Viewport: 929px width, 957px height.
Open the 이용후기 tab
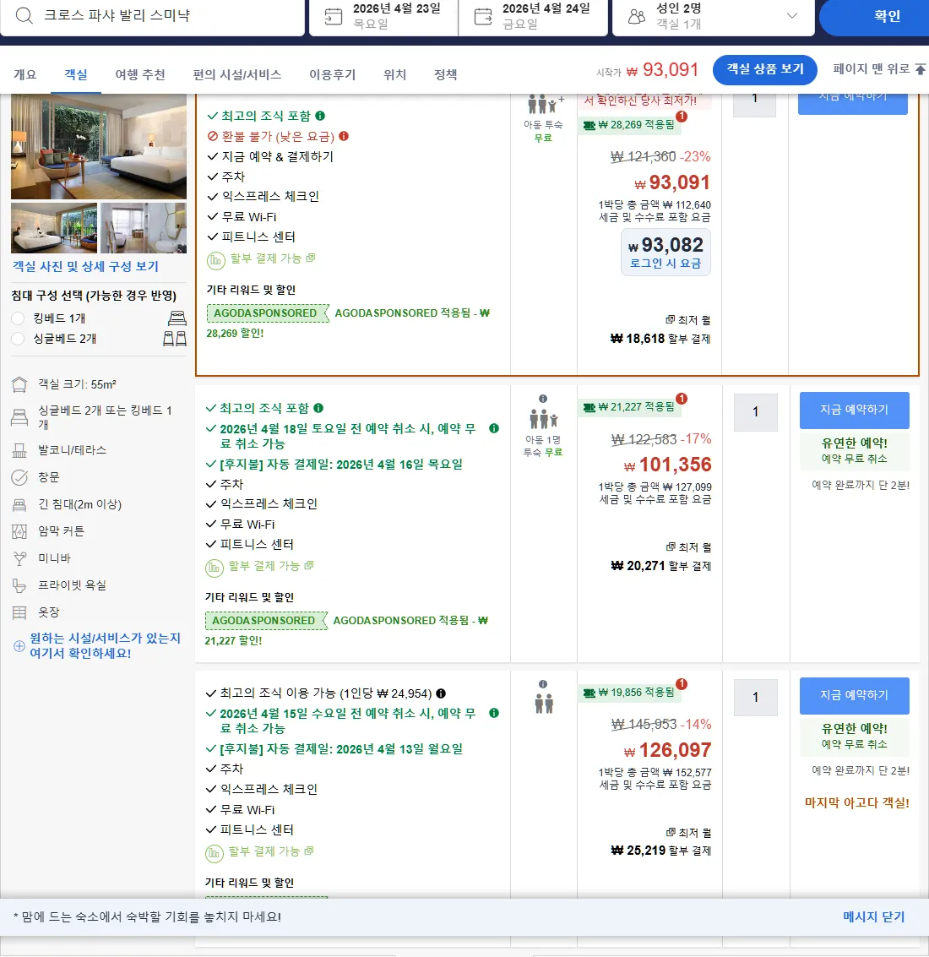332,74
